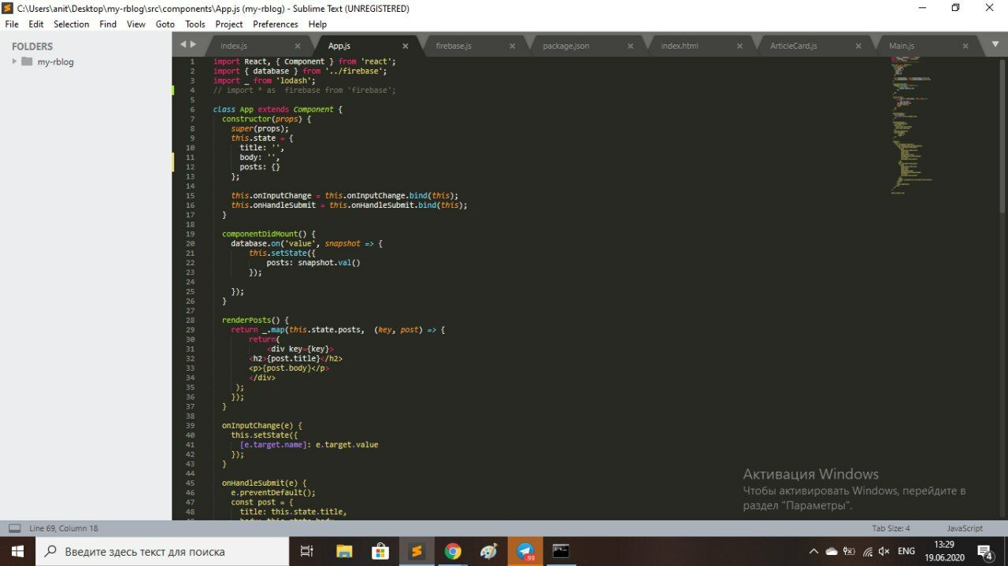This screenshot has width=1008, height=566.
Task: Open Task View on the taskbar
Action: pyautogui.click(x=307, y=551)
